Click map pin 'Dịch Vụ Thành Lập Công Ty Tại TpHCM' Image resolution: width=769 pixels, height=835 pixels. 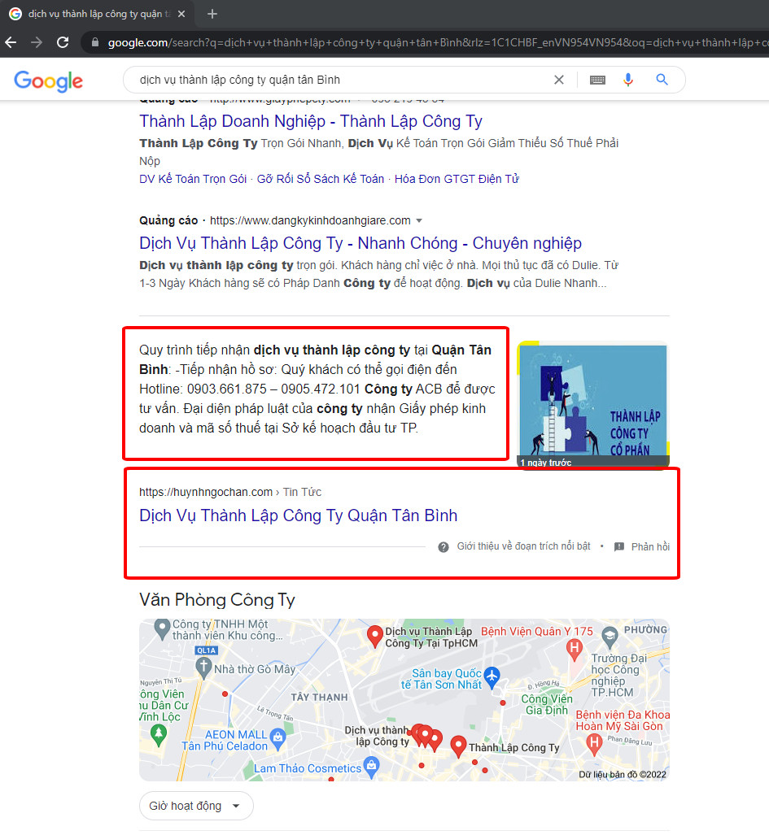coord(374,636)
